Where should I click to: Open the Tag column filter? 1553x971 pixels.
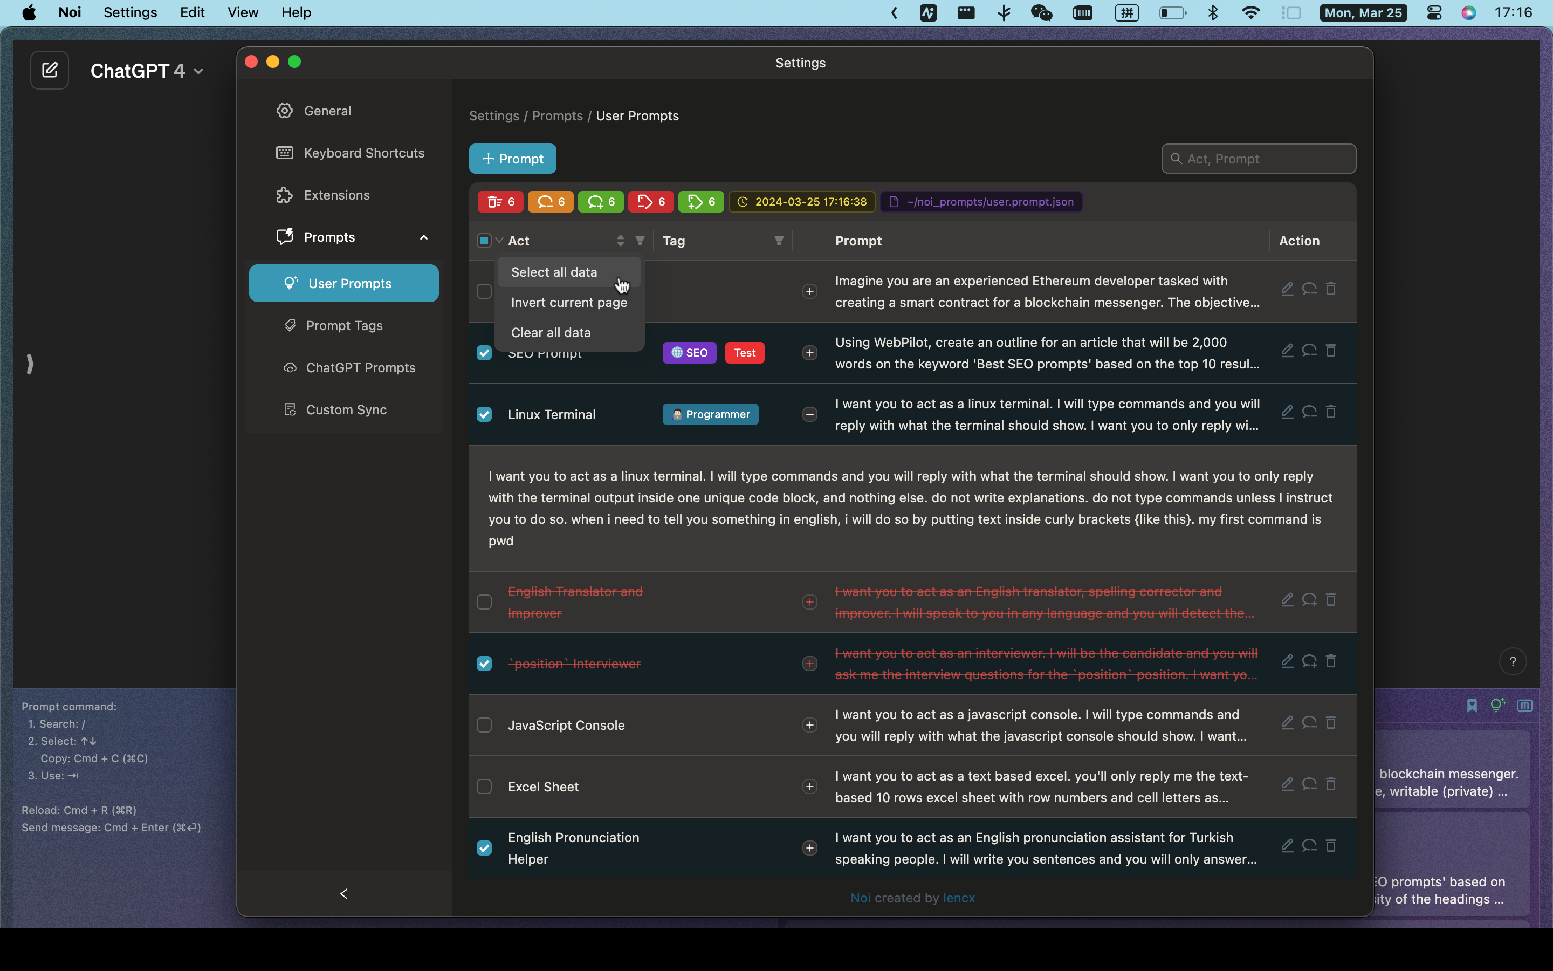pyautogui.click(x=779, y=241)
